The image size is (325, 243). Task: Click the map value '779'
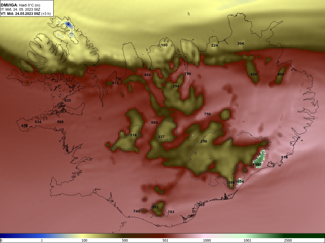pos(188,74)
